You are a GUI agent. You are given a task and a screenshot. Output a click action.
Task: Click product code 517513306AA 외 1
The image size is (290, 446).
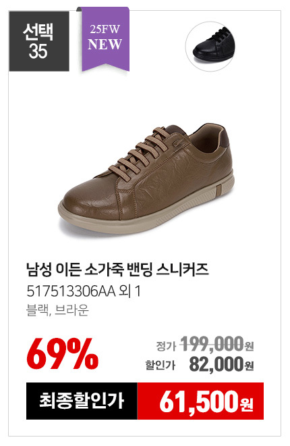point(84,291)
